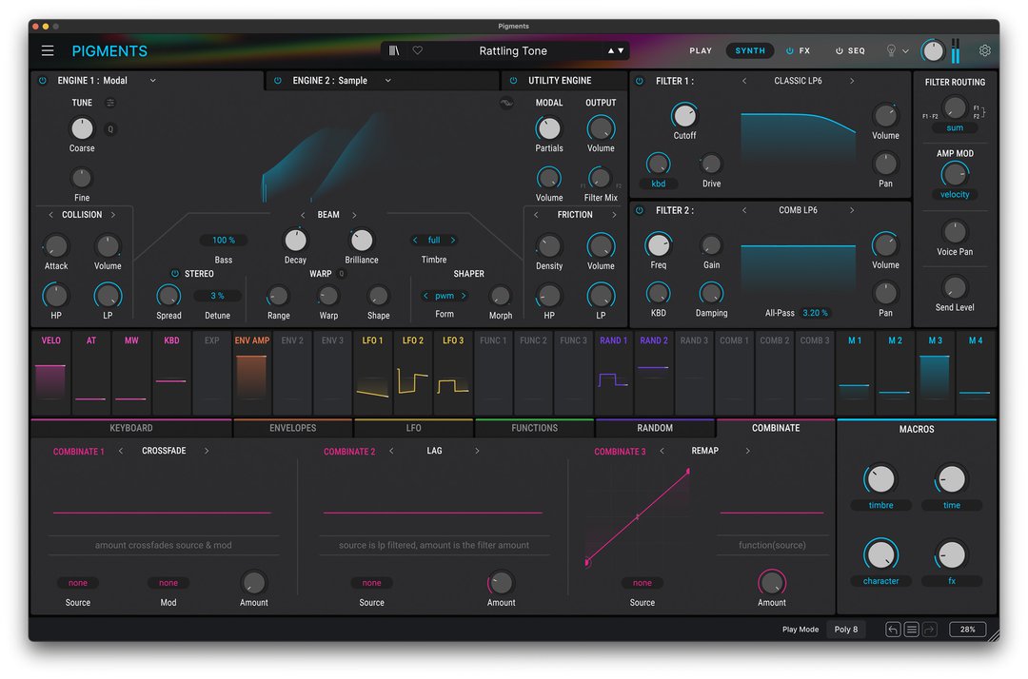The height and width of the screenshot is (679, 1028).
Task: Click the Q quantize button beside Coarse
Action: (110, 129)
